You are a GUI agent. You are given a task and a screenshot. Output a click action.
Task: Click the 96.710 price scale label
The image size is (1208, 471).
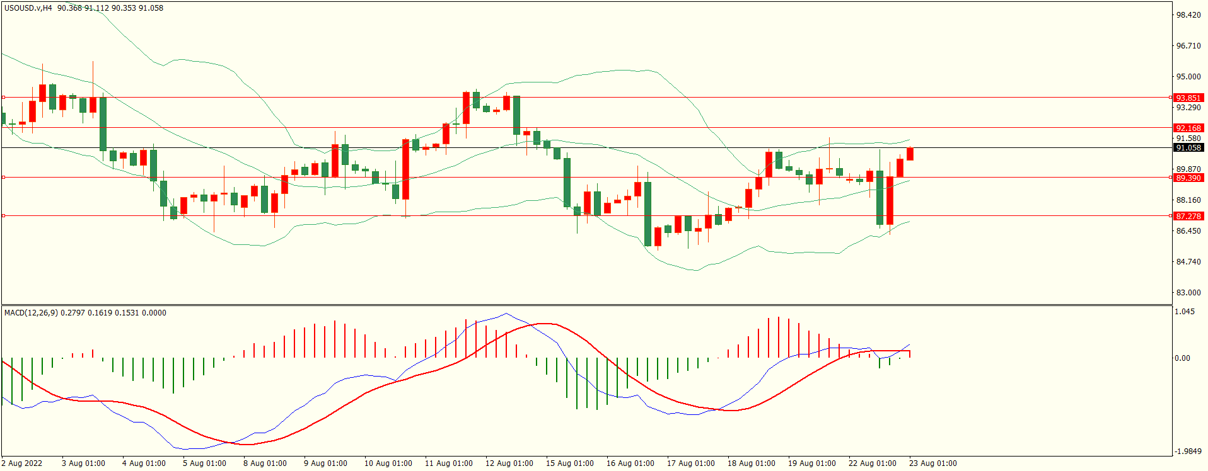pyautogui.click(x=1188, y=46)
